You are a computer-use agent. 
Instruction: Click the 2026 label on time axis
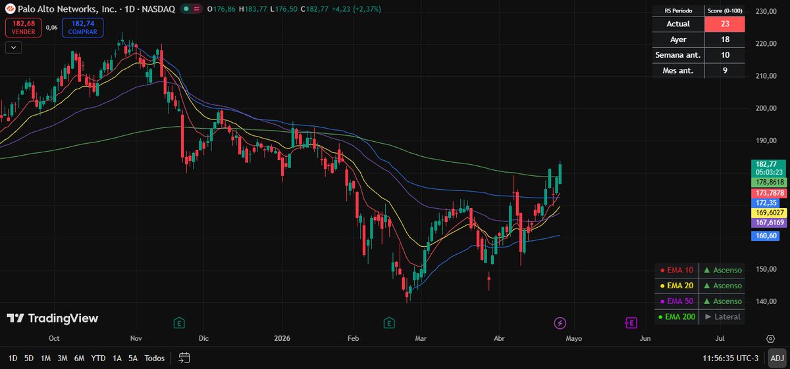point(281,339)
